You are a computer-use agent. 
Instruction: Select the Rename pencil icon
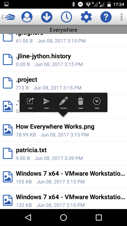[63, 103]
